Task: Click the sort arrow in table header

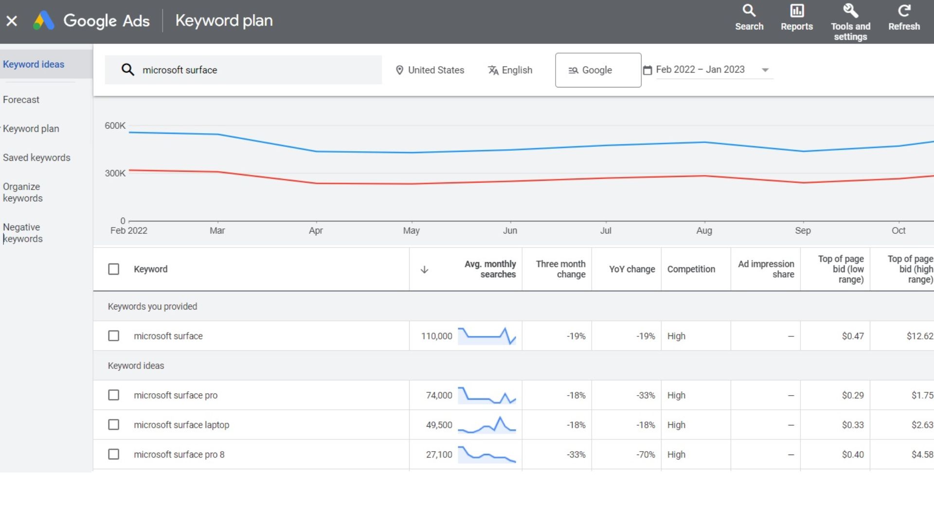Action: [424, 269]
